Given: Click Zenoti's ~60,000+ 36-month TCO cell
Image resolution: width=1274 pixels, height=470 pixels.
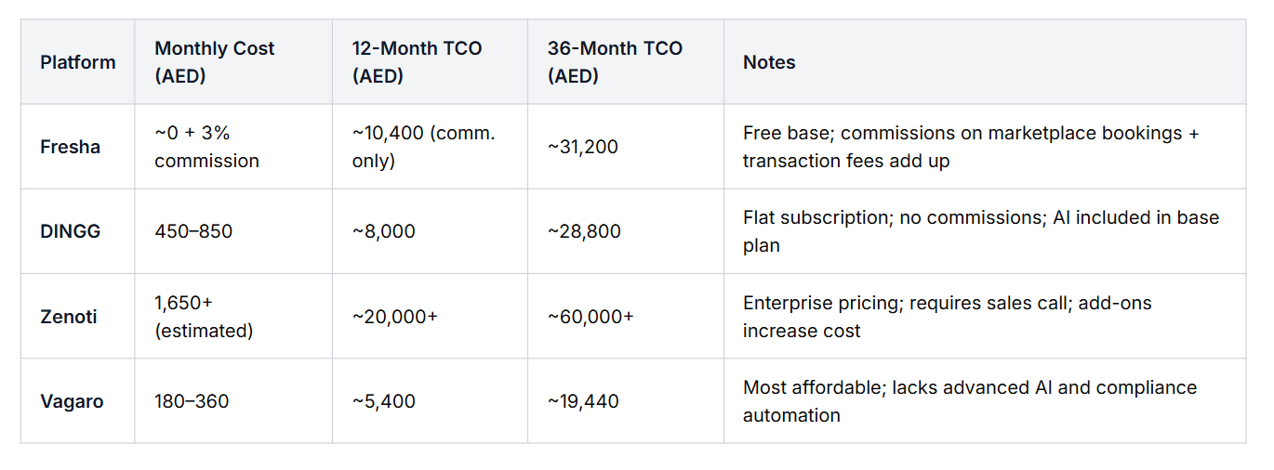Looking at the screenshot, I should point(591,317).
